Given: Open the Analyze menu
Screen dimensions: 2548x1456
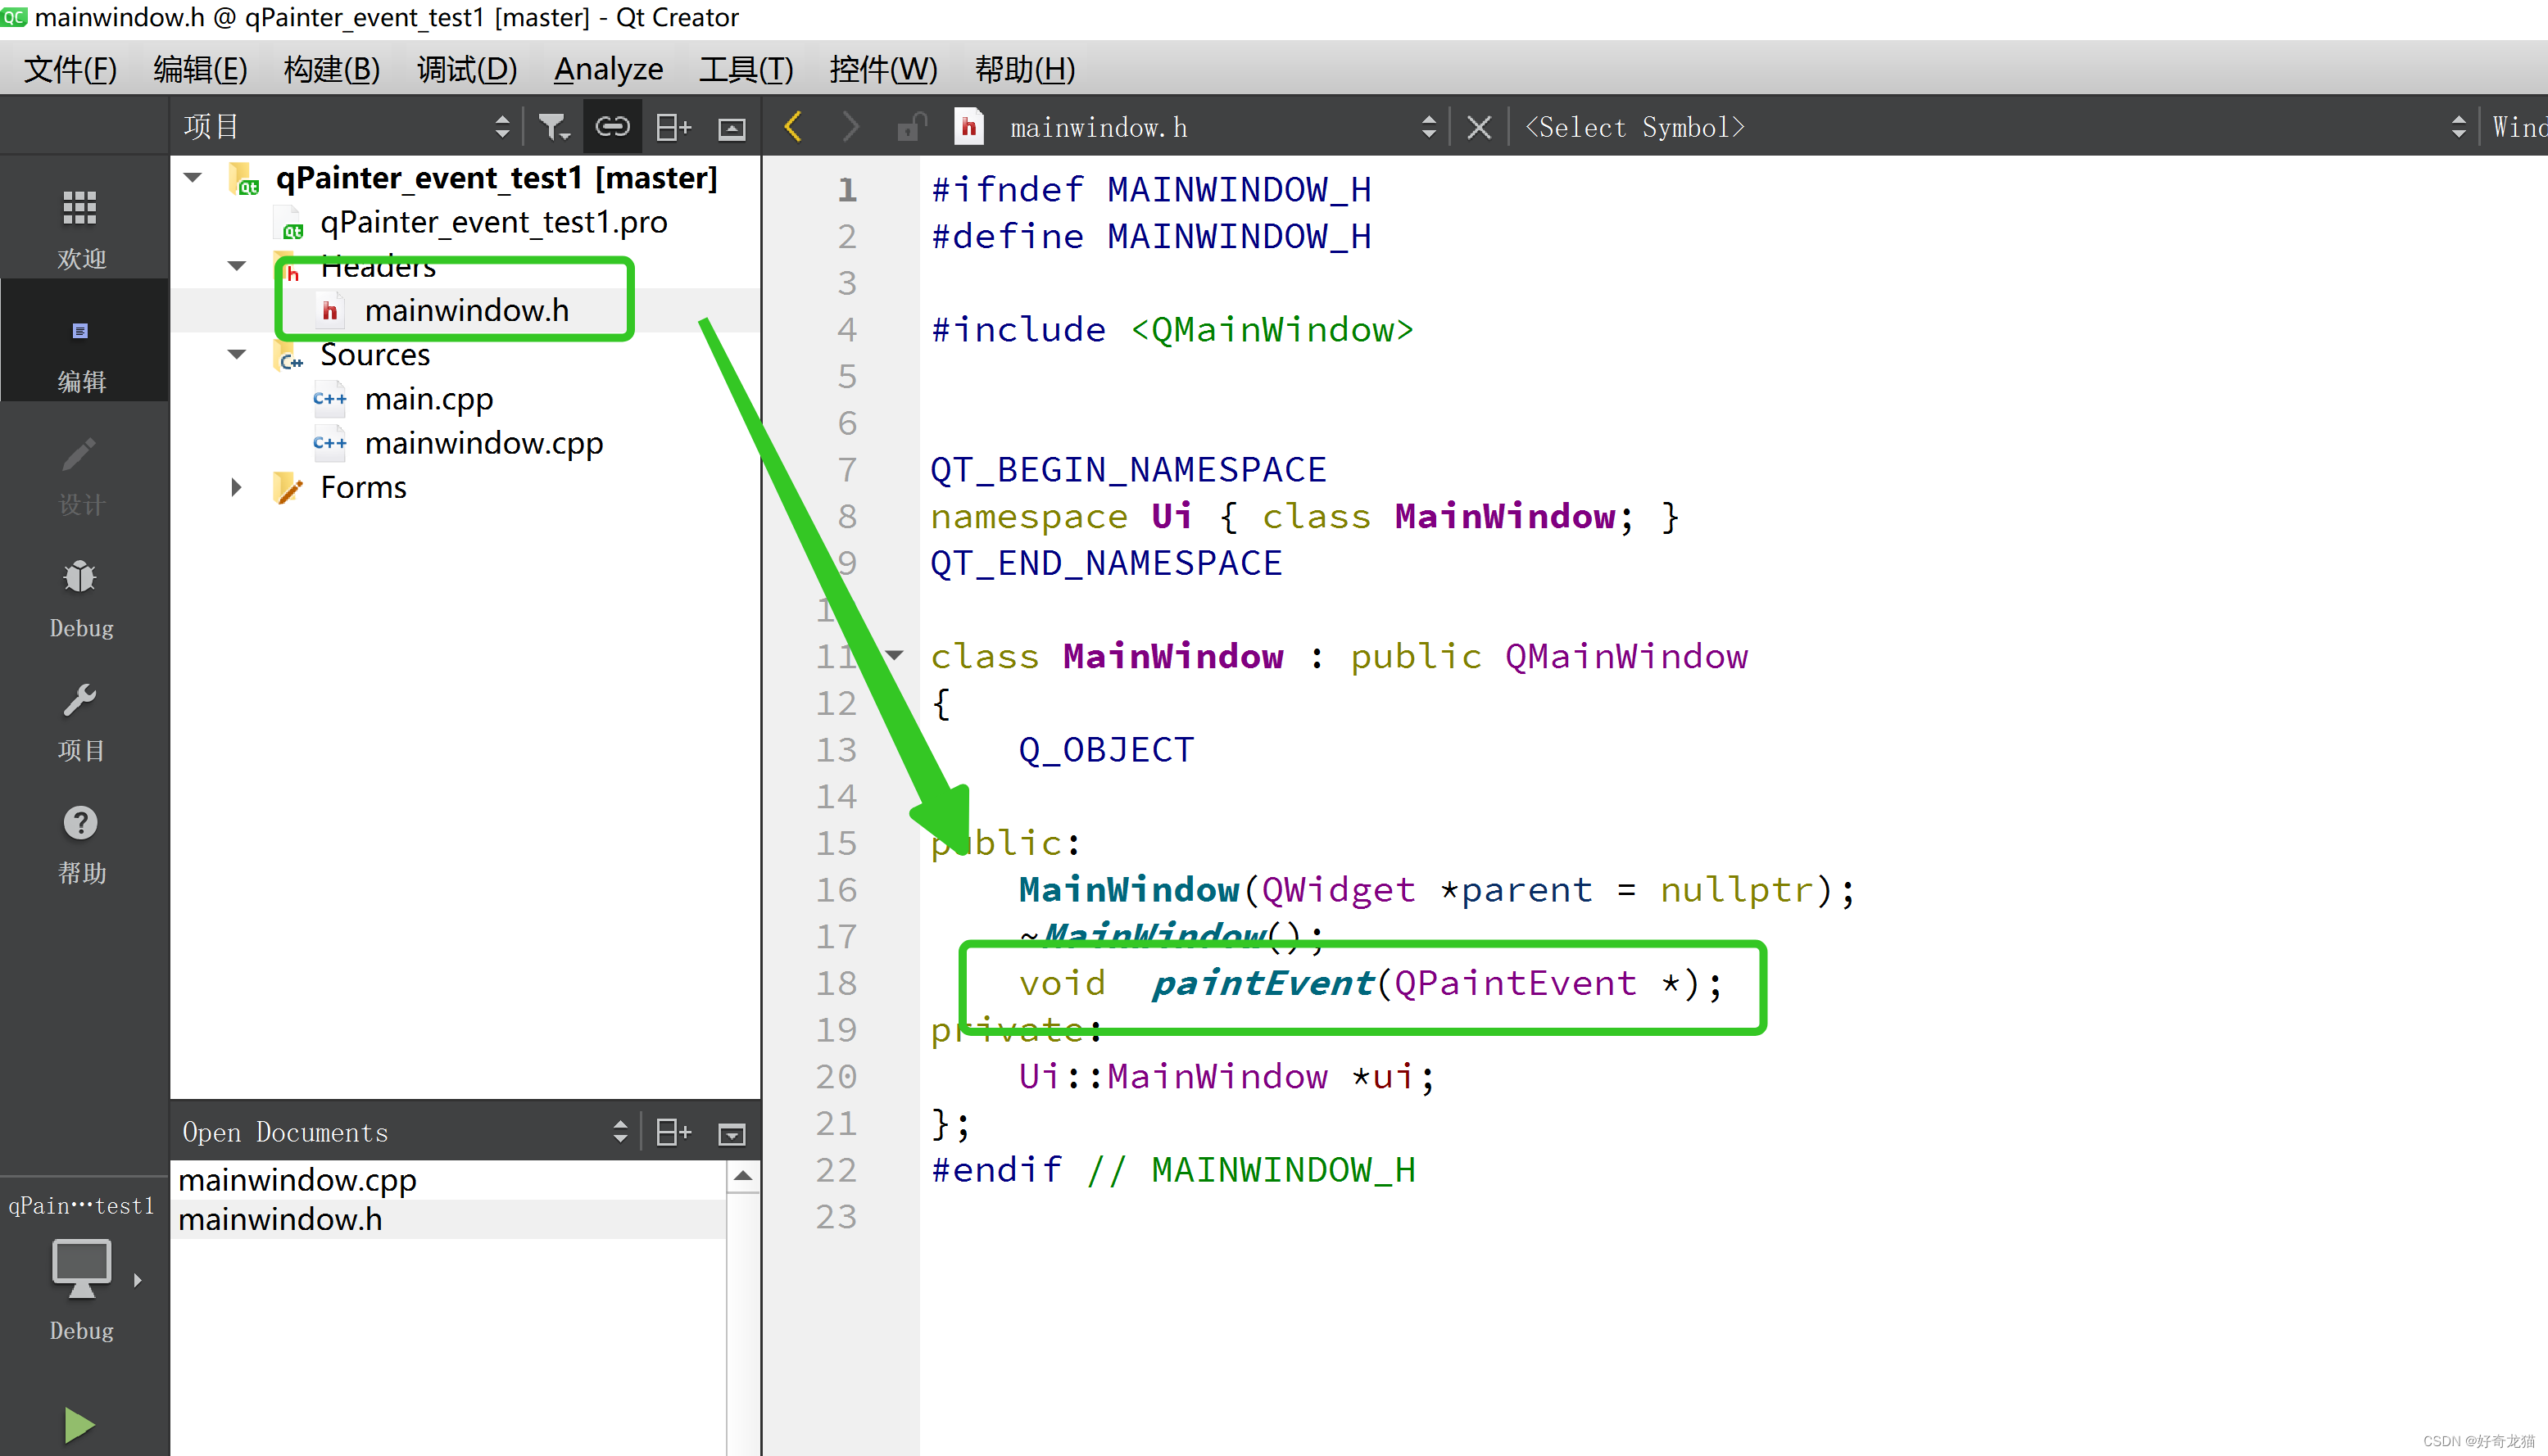Looking at the screenshot, I should tap(608, 68).
